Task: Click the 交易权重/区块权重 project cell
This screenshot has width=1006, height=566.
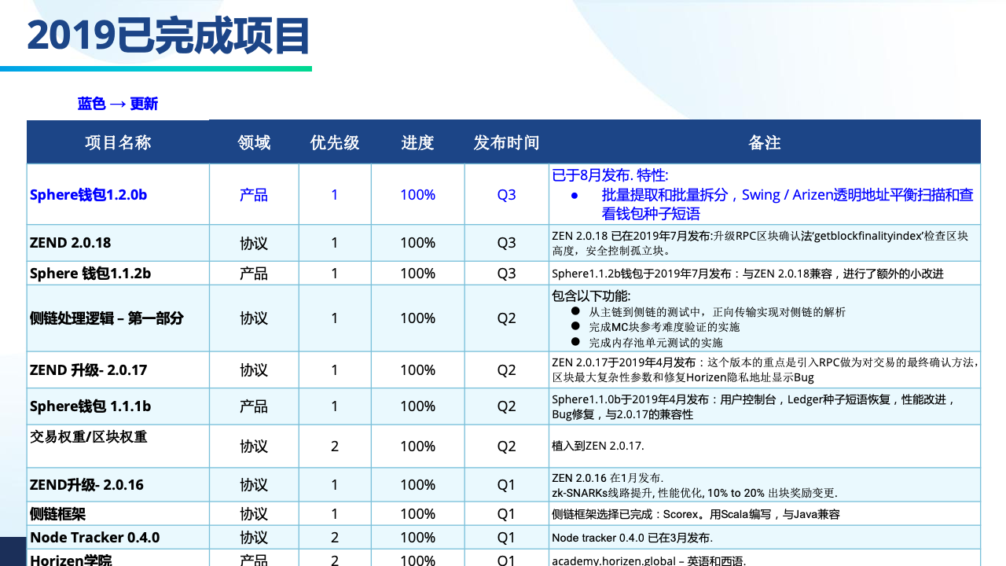Action: 89,436
